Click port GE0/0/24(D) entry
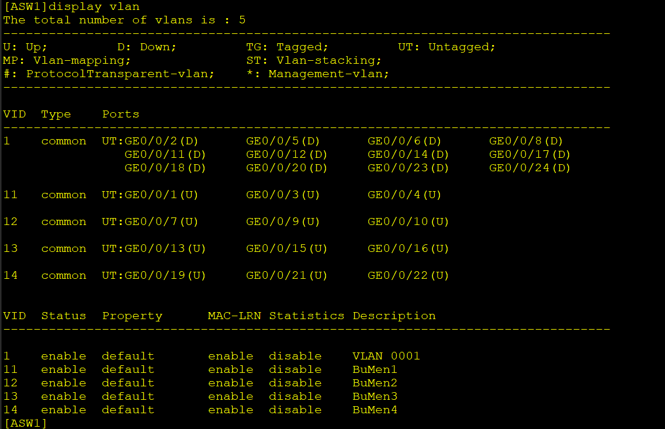This screenshot has height=429, width=665. point(529,168)
